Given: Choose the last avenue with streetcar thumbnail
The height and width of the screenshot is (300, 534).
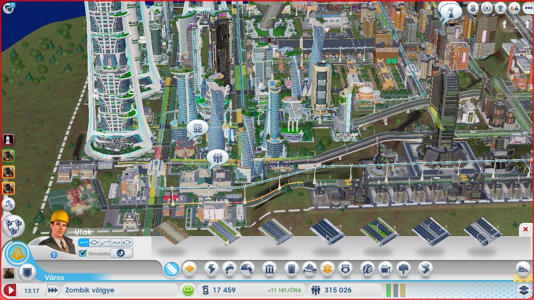Looking at the screenshot, I should pyautogui.click(x=482, y=232).
